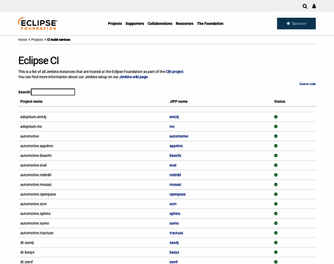Open the Jenkins wiki page link
Screen dimensions: 334x264
pos(133,77)
